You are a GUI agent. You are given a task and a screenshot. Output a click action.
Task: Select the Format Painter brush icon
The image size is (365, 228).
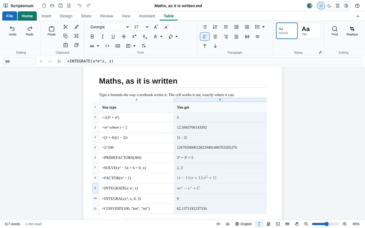coord(76,27)
